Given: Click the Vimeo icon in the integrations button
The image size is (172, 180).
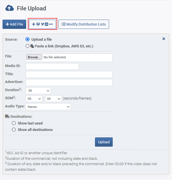Looking at the screenshot, I should tap(42, 24).
